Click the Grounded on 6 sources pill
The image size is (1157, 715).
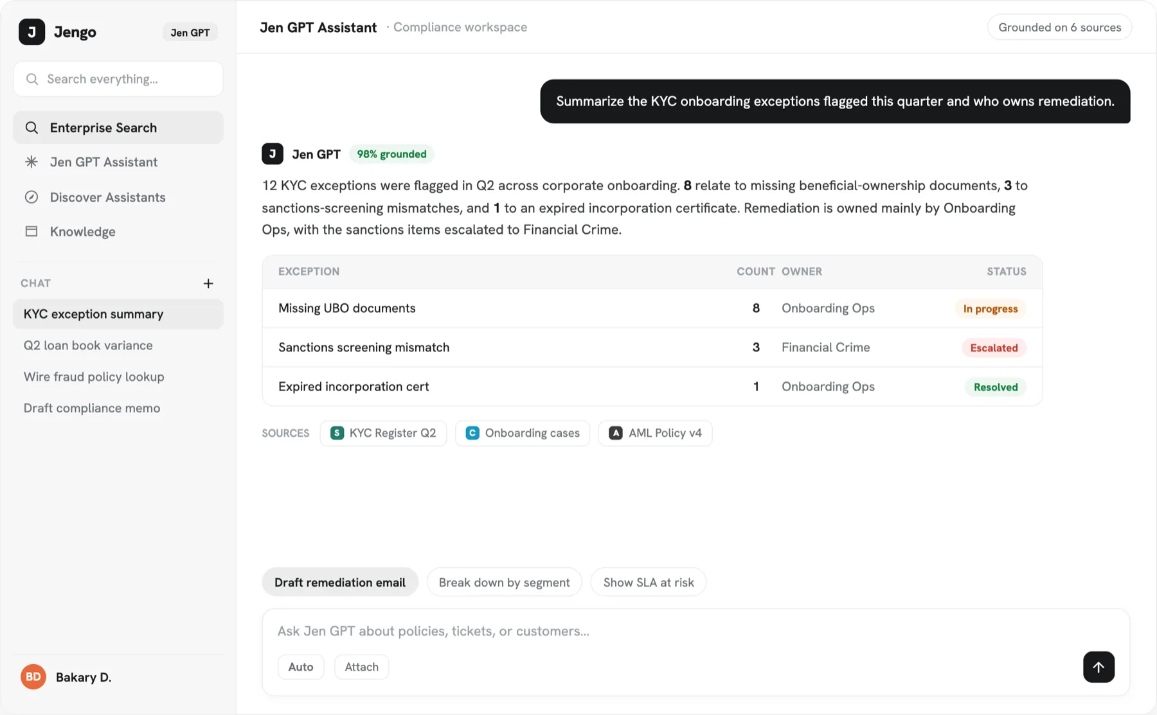coord(1059,27)
